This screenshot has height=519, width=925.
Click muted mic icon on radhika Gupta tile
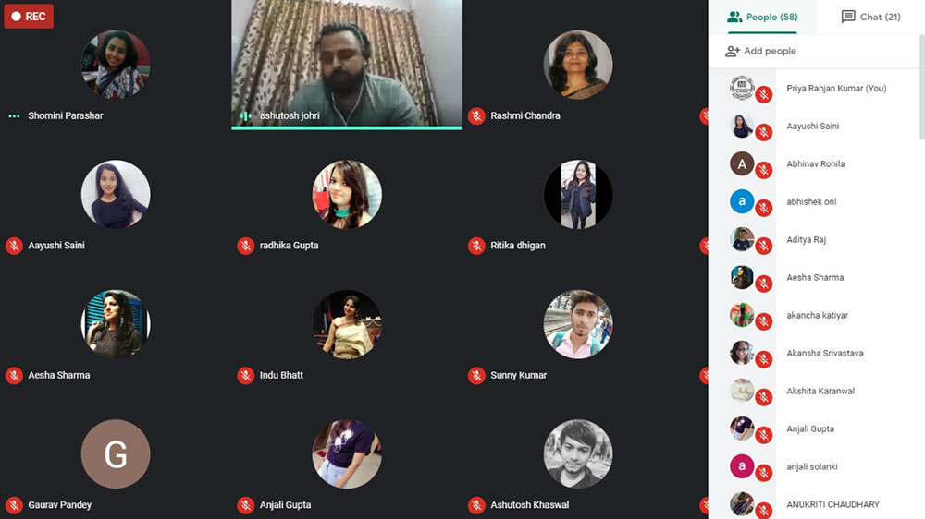pyautogui.click(x=245, y=246)
